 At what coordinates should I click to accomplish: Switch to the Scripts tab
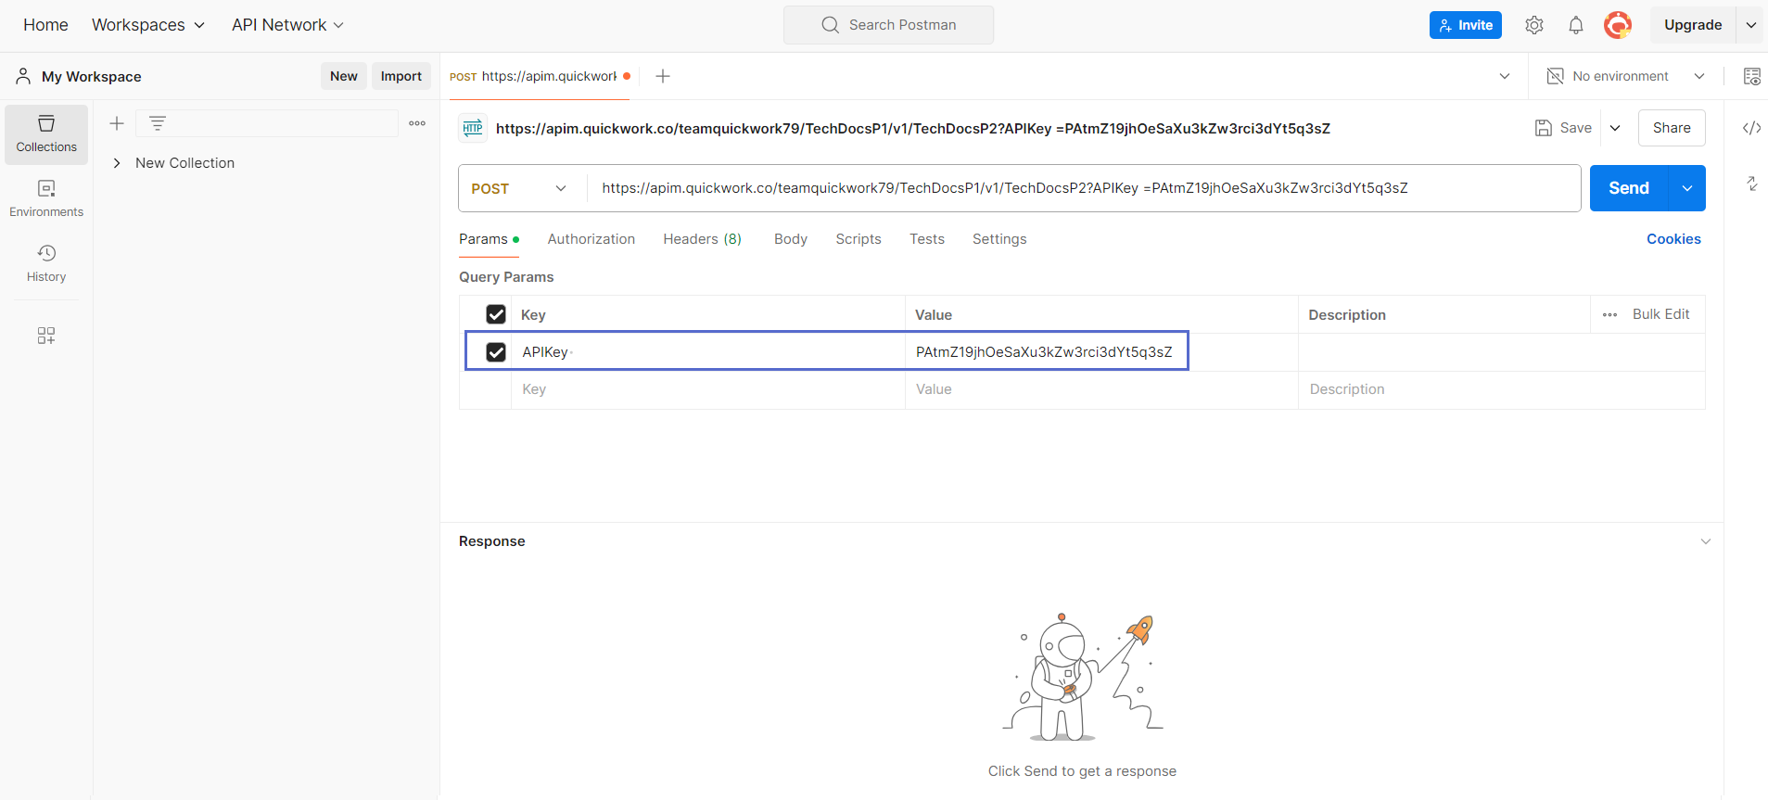[859, 239]
